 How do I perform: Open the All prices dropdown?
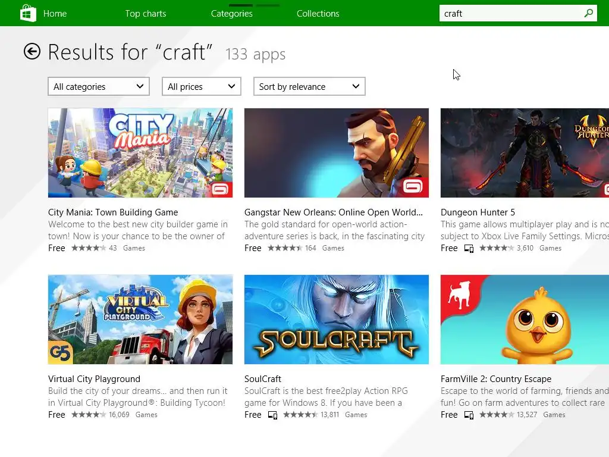click(x=202, y=86)
